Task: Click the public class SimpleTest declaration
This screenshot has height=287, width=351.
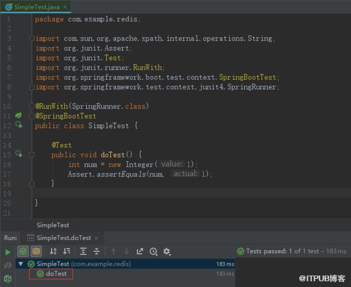Action: [x=86, y=126]
